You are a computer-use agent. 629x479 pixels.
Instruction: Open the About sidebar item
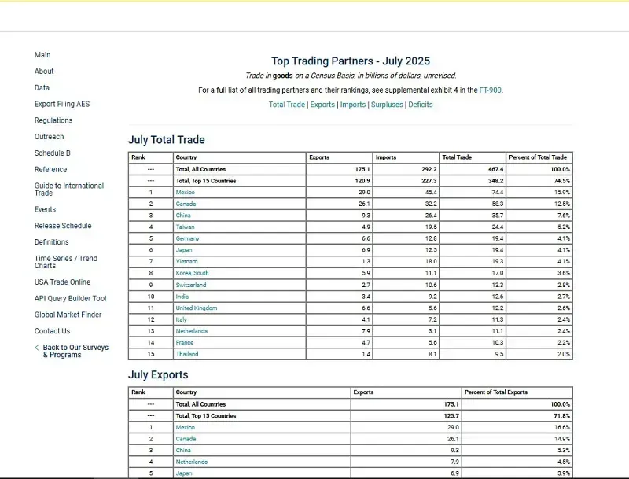click(x=43, y=72)
